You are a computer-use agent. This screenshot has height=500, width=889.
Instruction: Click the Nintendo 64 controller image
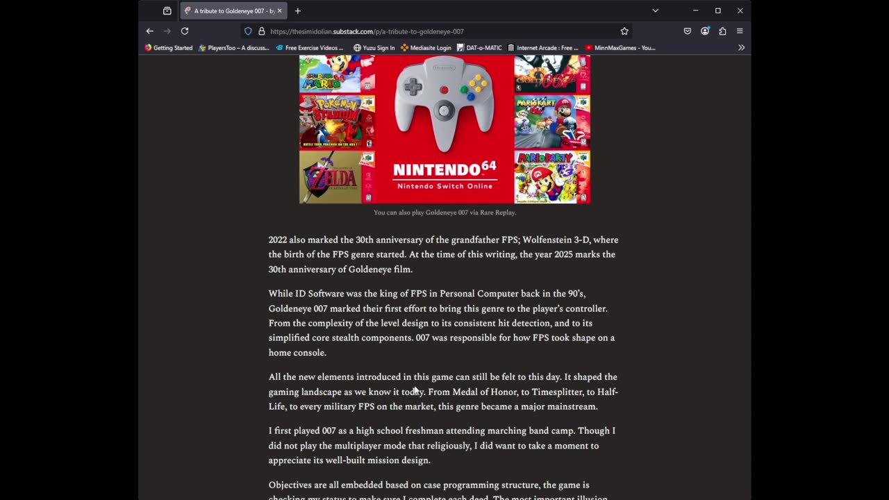click(x=444, y=104)
